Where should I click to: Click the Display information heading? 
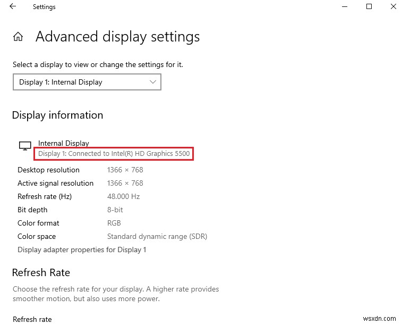(58, 115)
